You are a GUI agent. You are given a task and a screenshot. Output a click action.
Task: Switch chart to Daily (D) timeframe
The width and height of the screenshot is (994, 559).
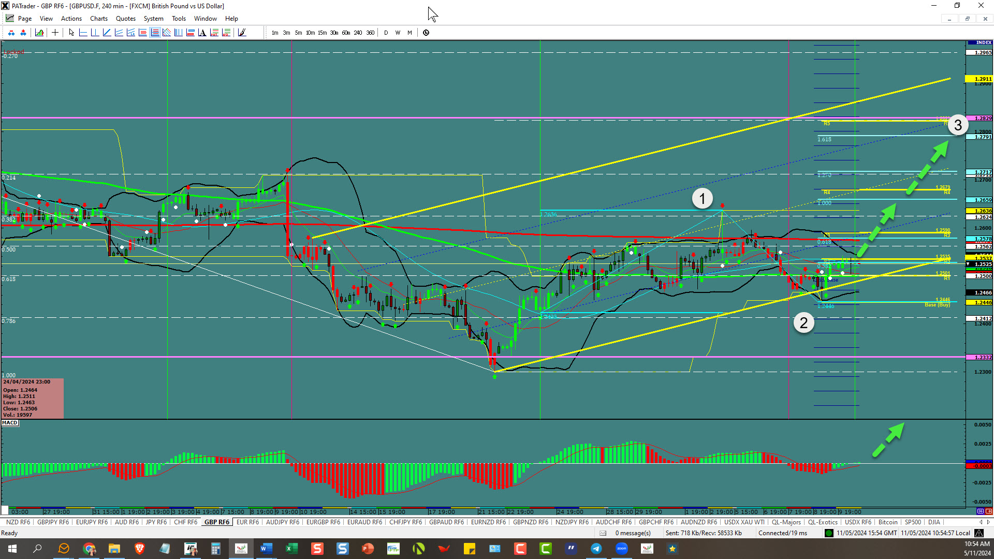pos(386,33)
